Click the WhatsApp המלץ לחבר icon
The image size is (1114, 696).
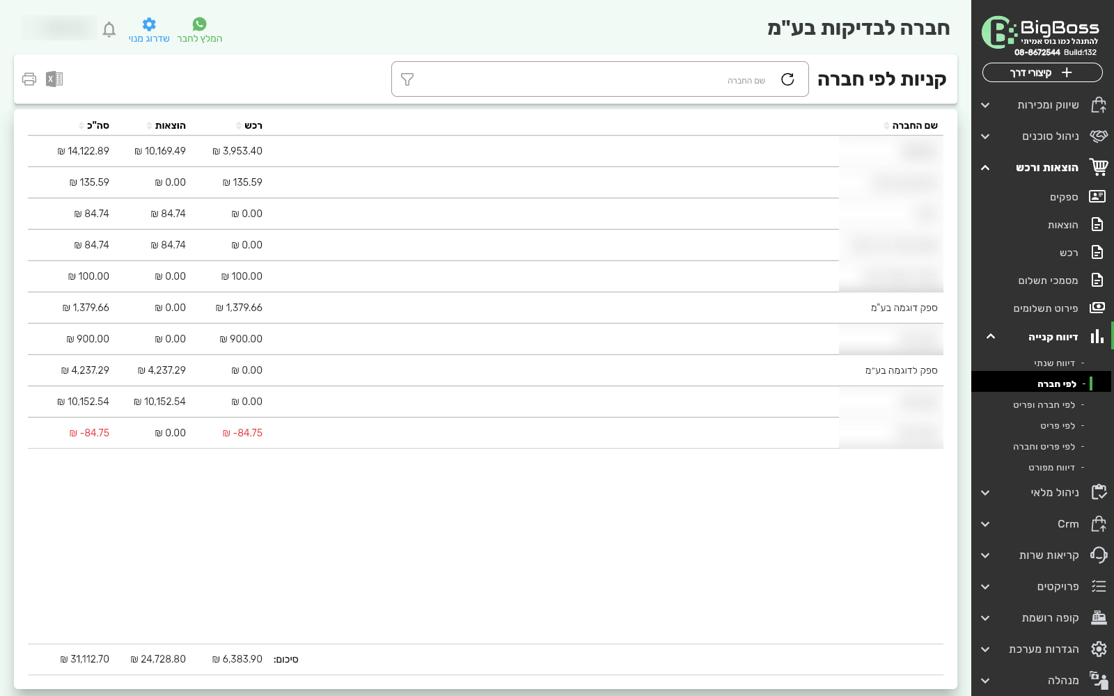point(200,24)
